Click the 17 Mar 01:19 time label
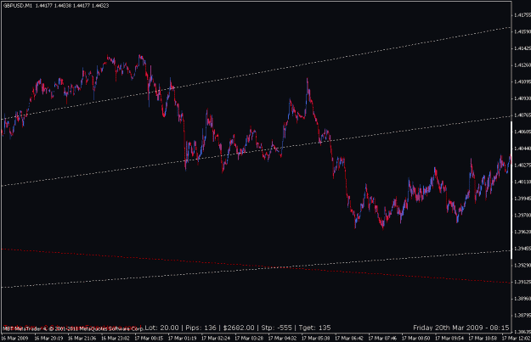 click(183, 339)
